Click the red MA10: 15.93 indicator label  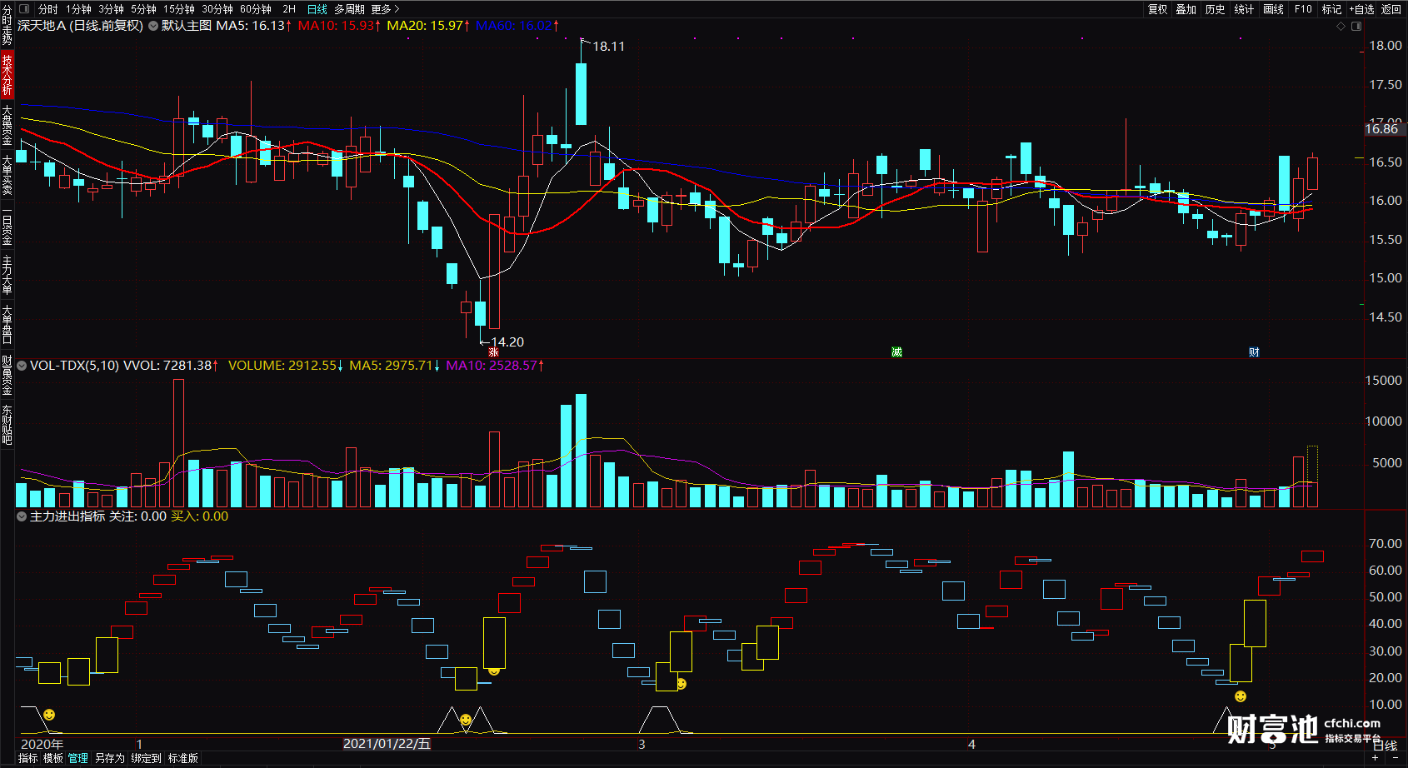point(339,26)
